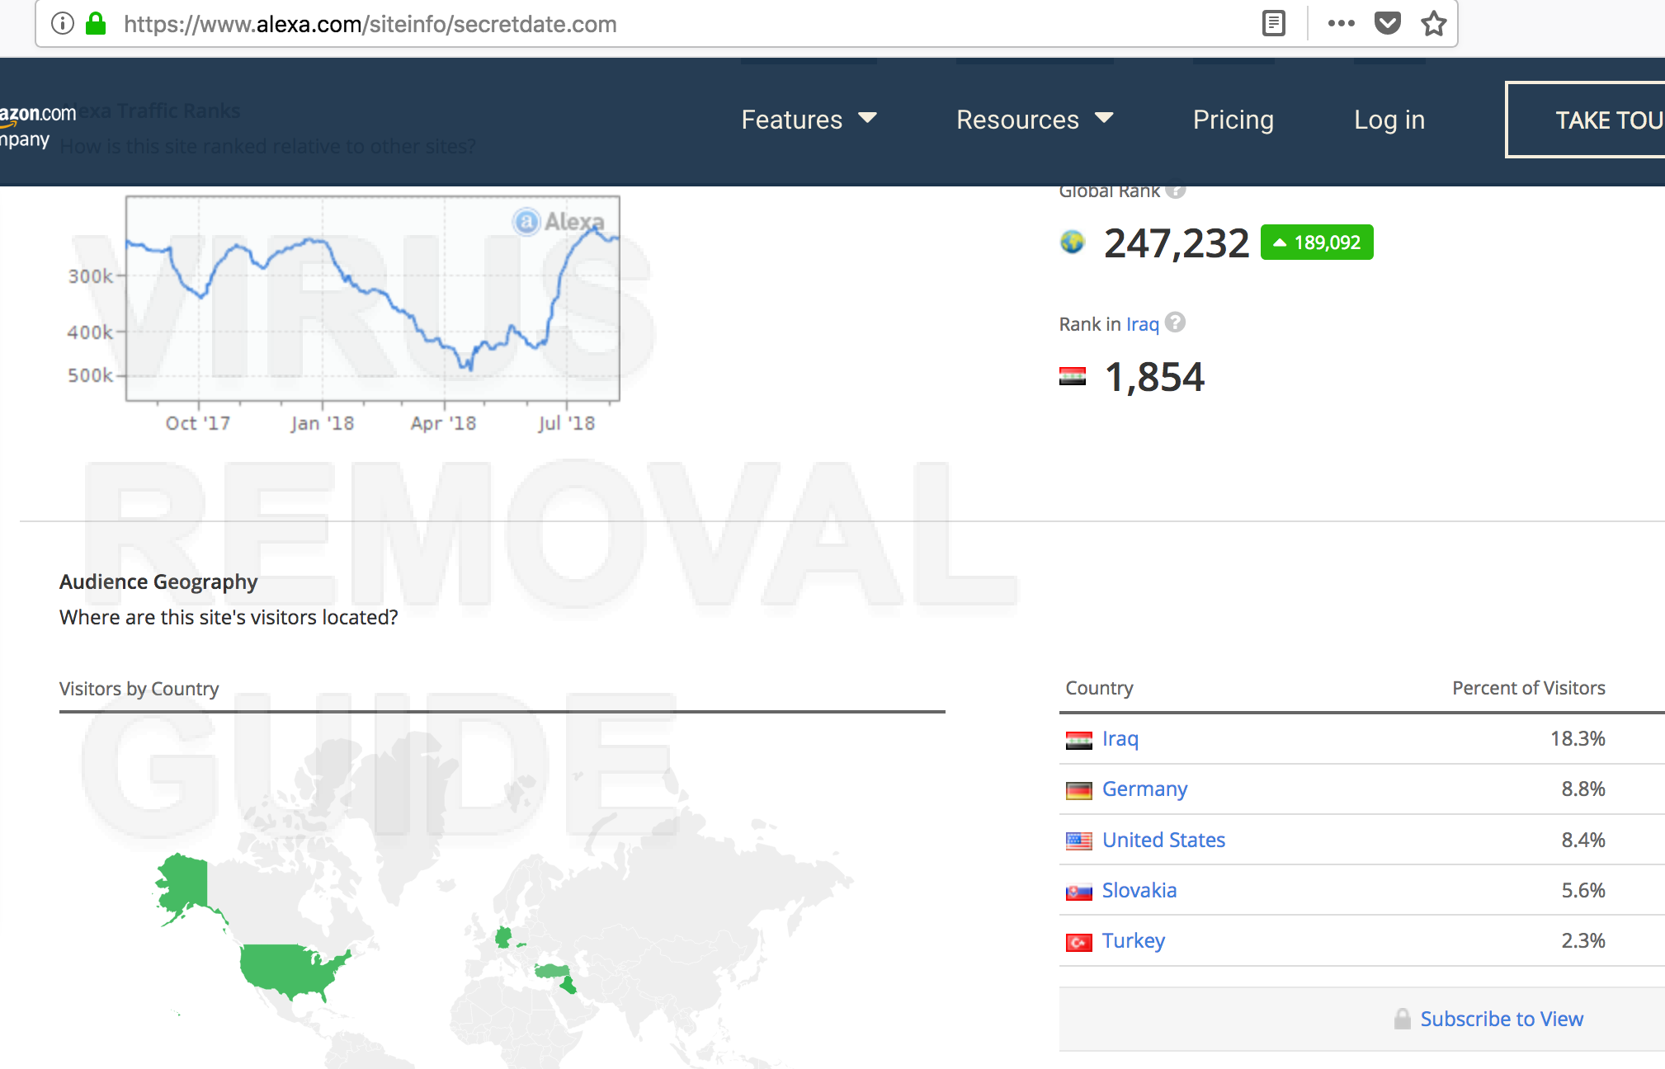Click the green 189,092 rank change badge
This screenshot has width=1665, height=1069.
(x=1317, y=243)
